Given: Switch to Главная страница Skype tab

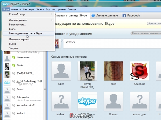Looking at the screenshot, I should [72, 15].
